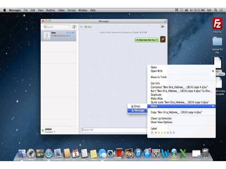Choose Quick Look Ben-Sira_Hebrew copy 4.djvu
Image resolution: width=226 pixels, height=169 pixels.
click(x=181, y=102)
